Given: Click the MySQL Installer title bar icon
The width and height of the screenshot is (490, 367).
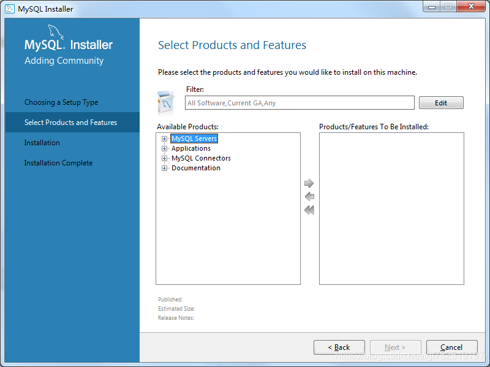Looking at the screenshot, I should click(10, 9).
